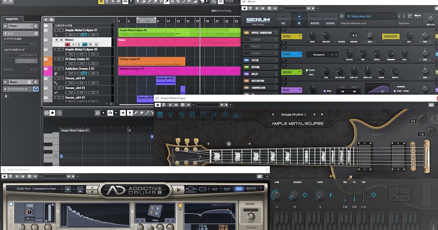This screenshot has height=230, width=438.
Task: Click the add track plus icon
Action: [46, 20]
